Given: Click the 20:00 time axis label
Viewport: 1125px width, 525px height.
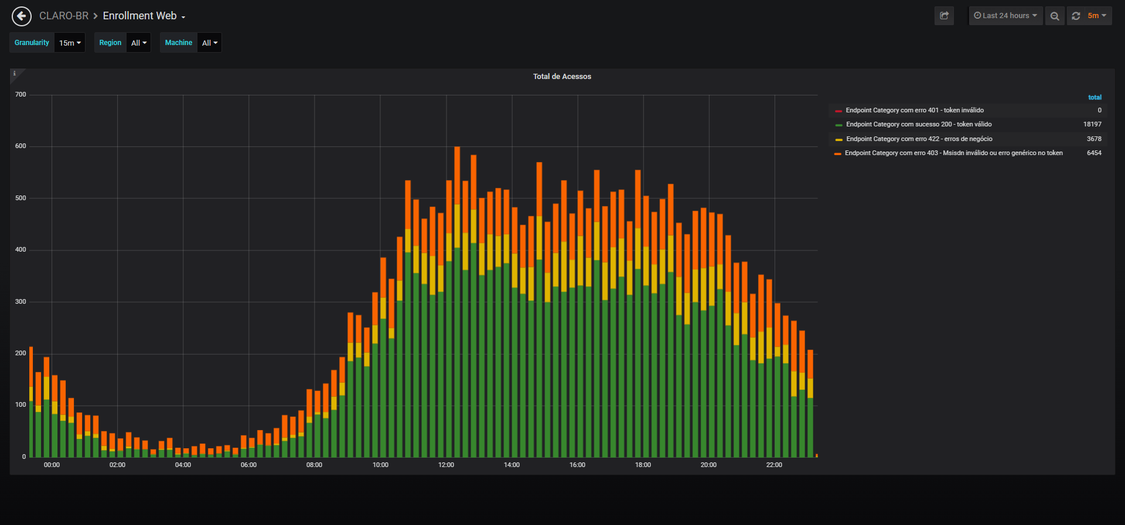Looking at the screenshot, I should pos(708,465).
